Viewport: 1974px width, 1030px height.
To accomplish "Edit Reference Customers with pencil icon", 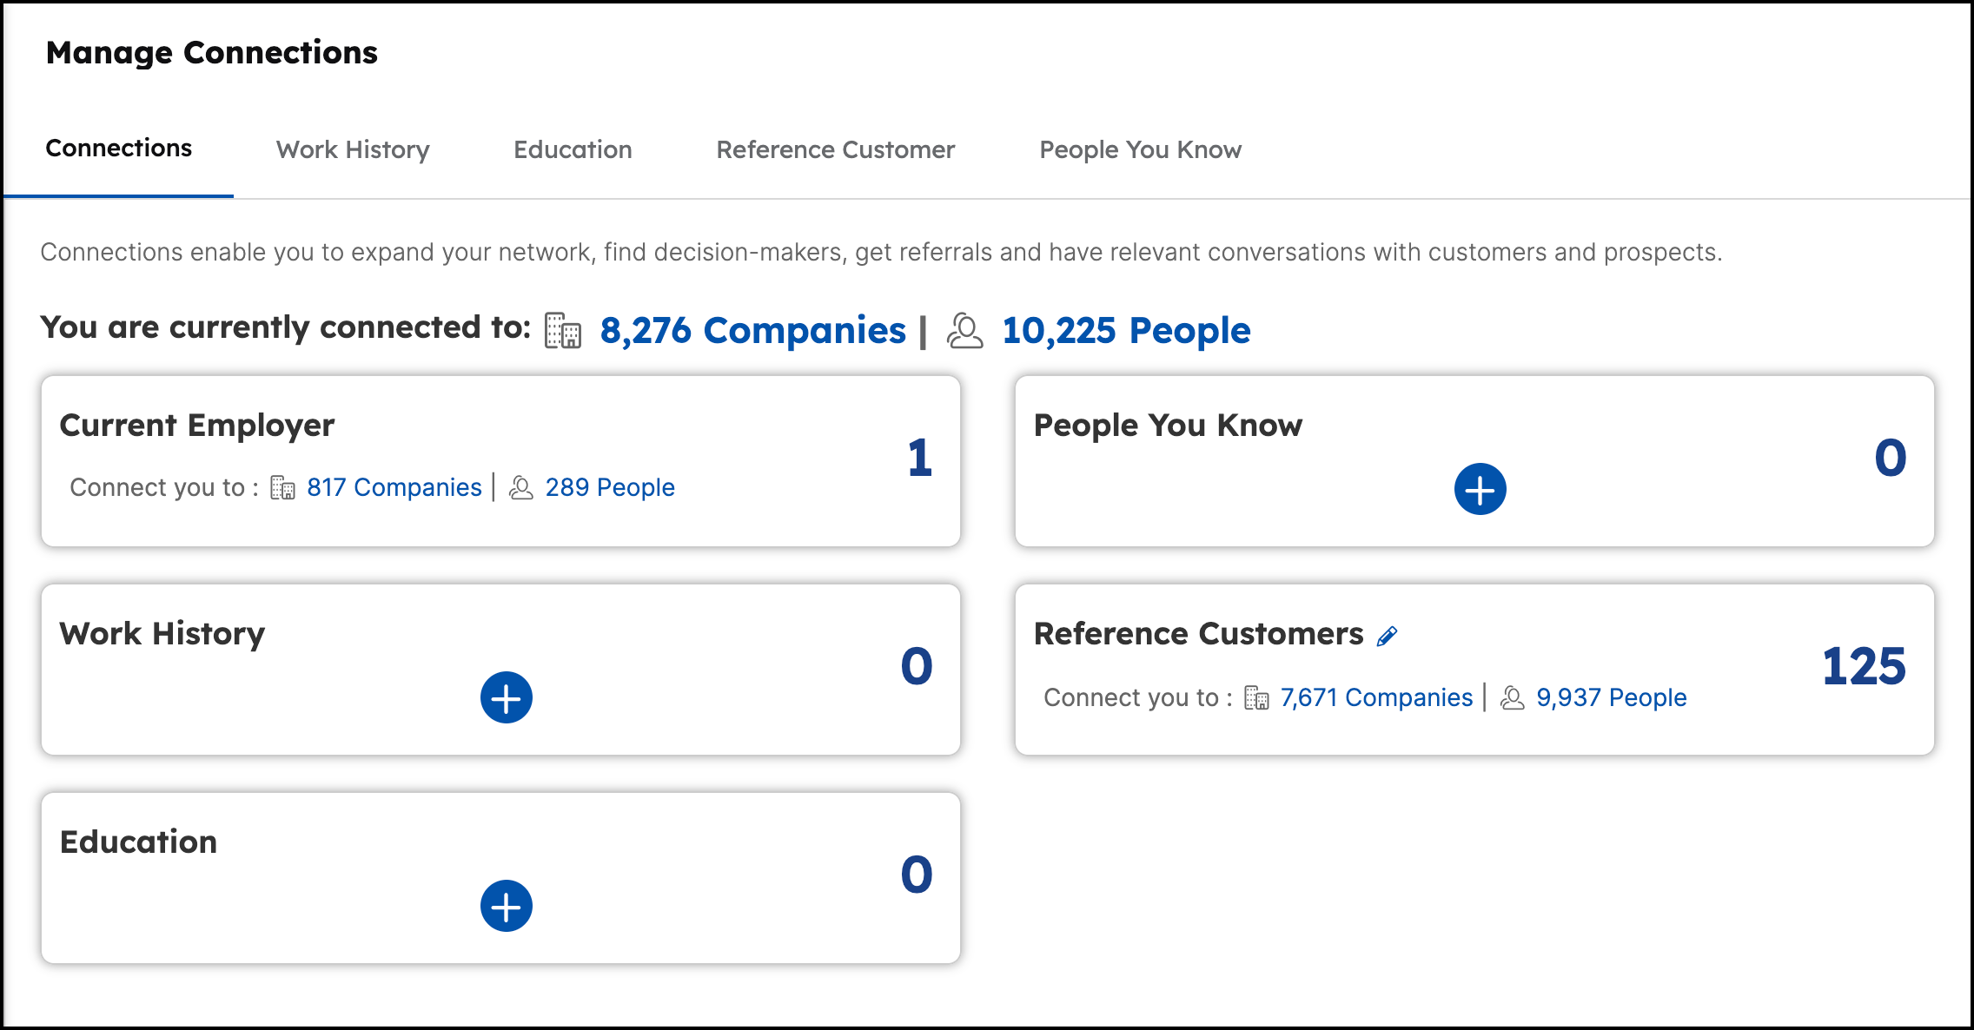I will point(1388,636).
